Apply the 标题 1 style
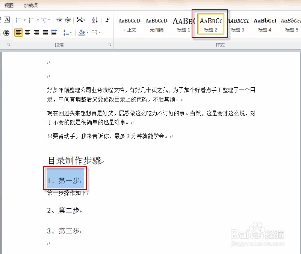 [x=183, y=25]
